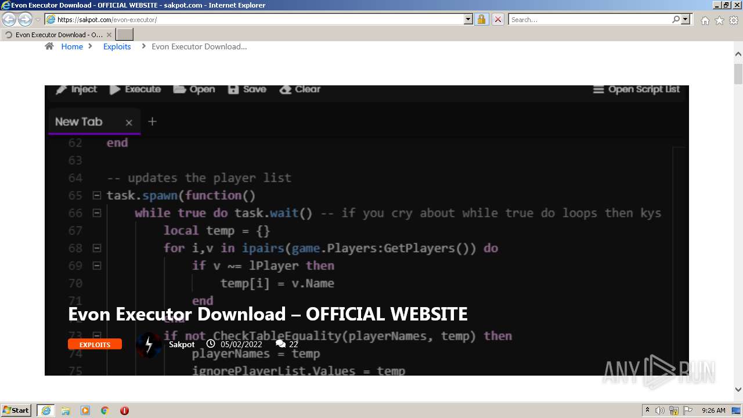
Task: Expand the address bar autocomplete dropdown
Action: coord(468,19)
